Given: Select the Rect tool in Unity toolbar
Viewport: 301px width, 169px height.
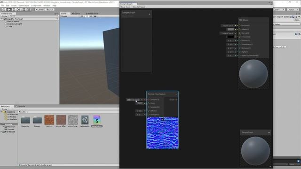Looking at the screenshot, I should 24,9.
